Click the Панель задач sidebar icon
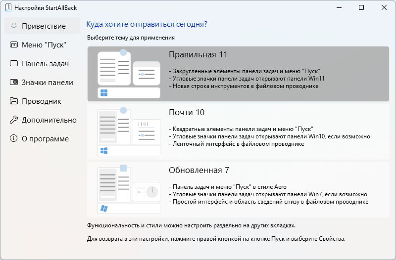The height and width of the screenshot is (260, 396). tap(14, 63)
